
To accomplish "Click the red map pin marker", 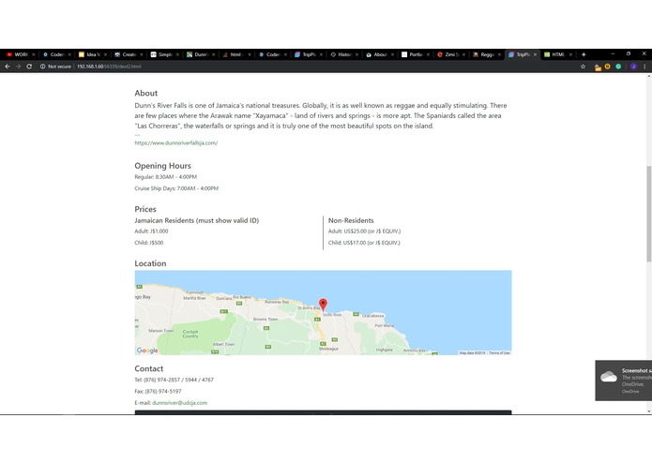I will click(323, 305).
